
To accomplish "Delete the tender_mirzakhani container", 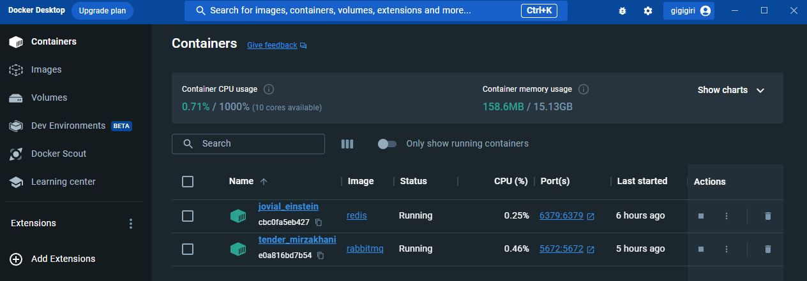I will pos(767,249).
